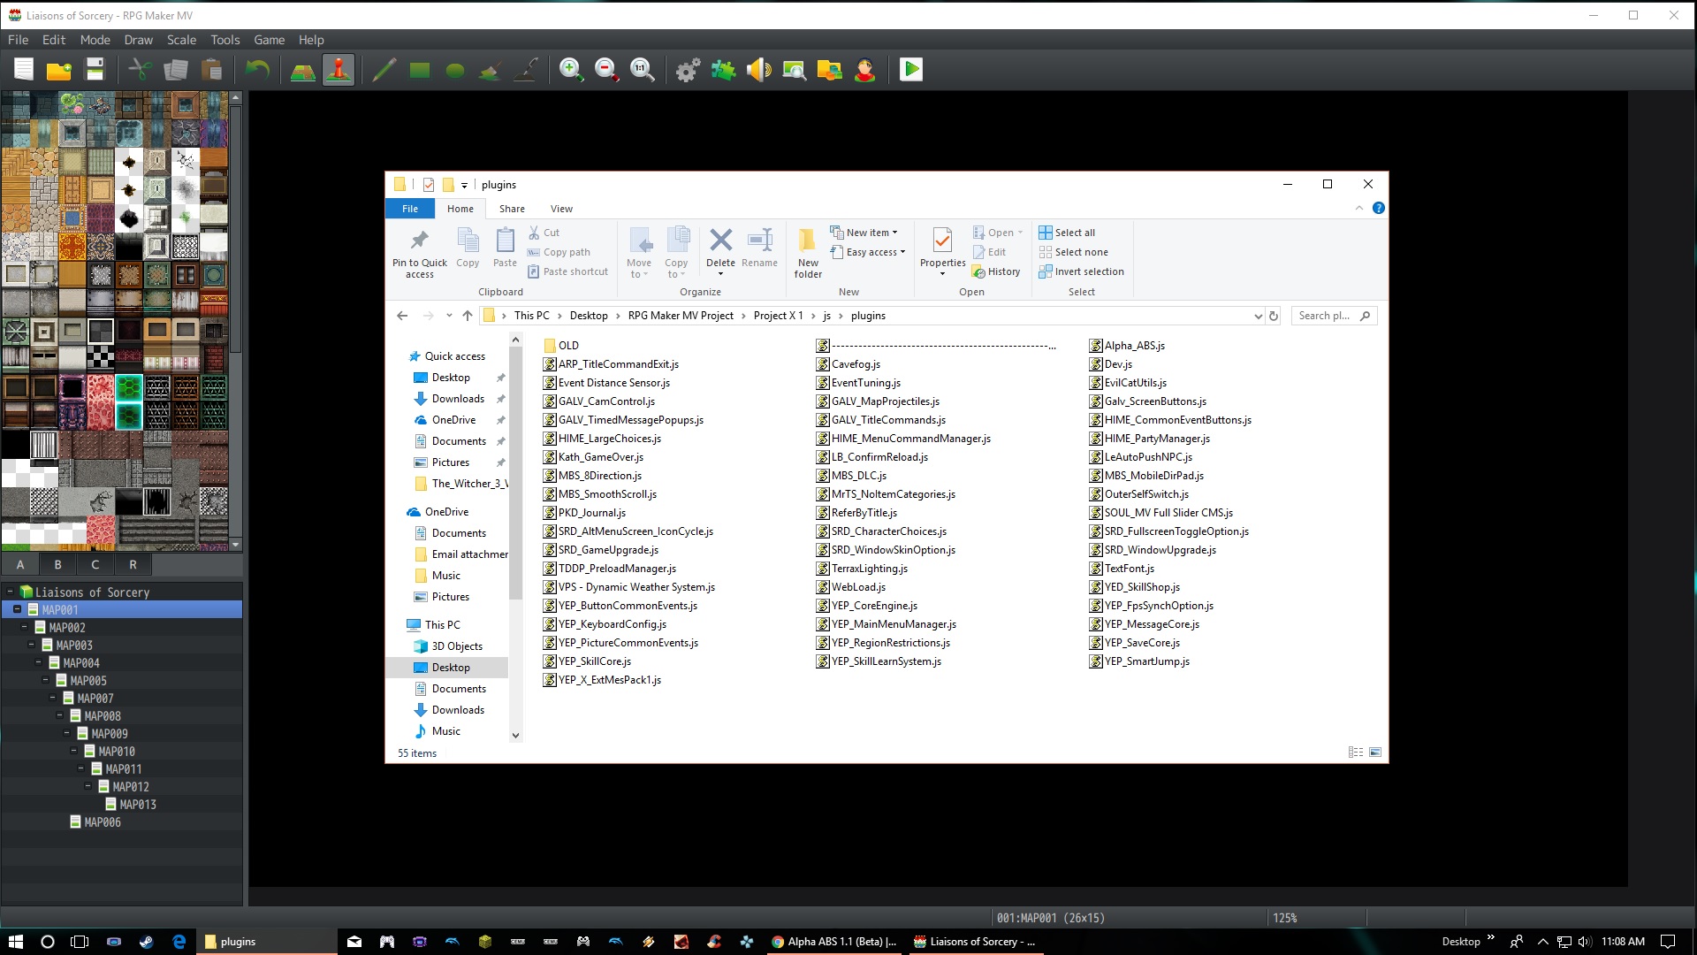Select the OLD folder
Screen dimensions: 1697x955
tap(561, 346)
